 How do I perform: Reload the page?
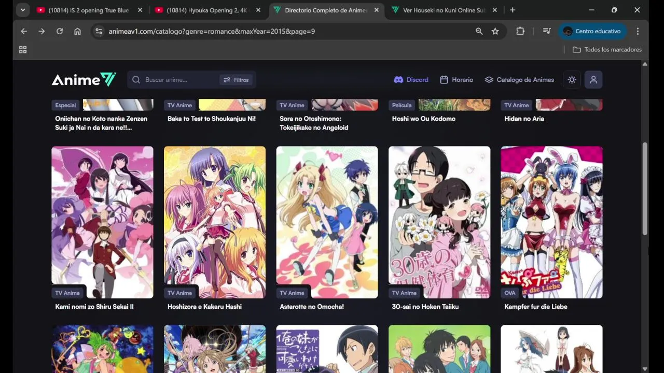click(x=60, y=31)
